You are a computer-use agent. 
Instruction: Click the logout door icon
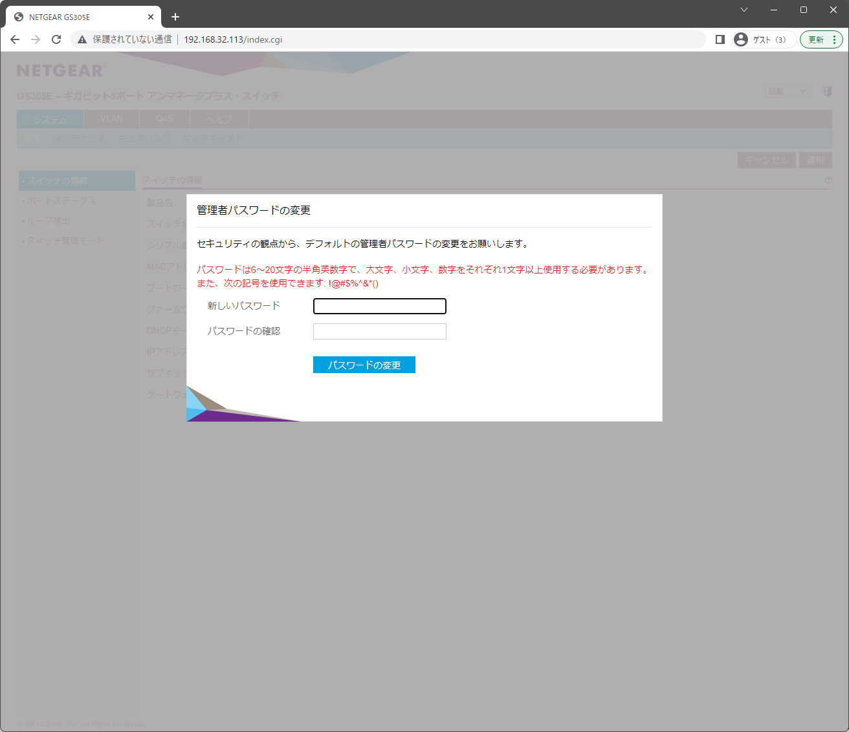[827, 91]
